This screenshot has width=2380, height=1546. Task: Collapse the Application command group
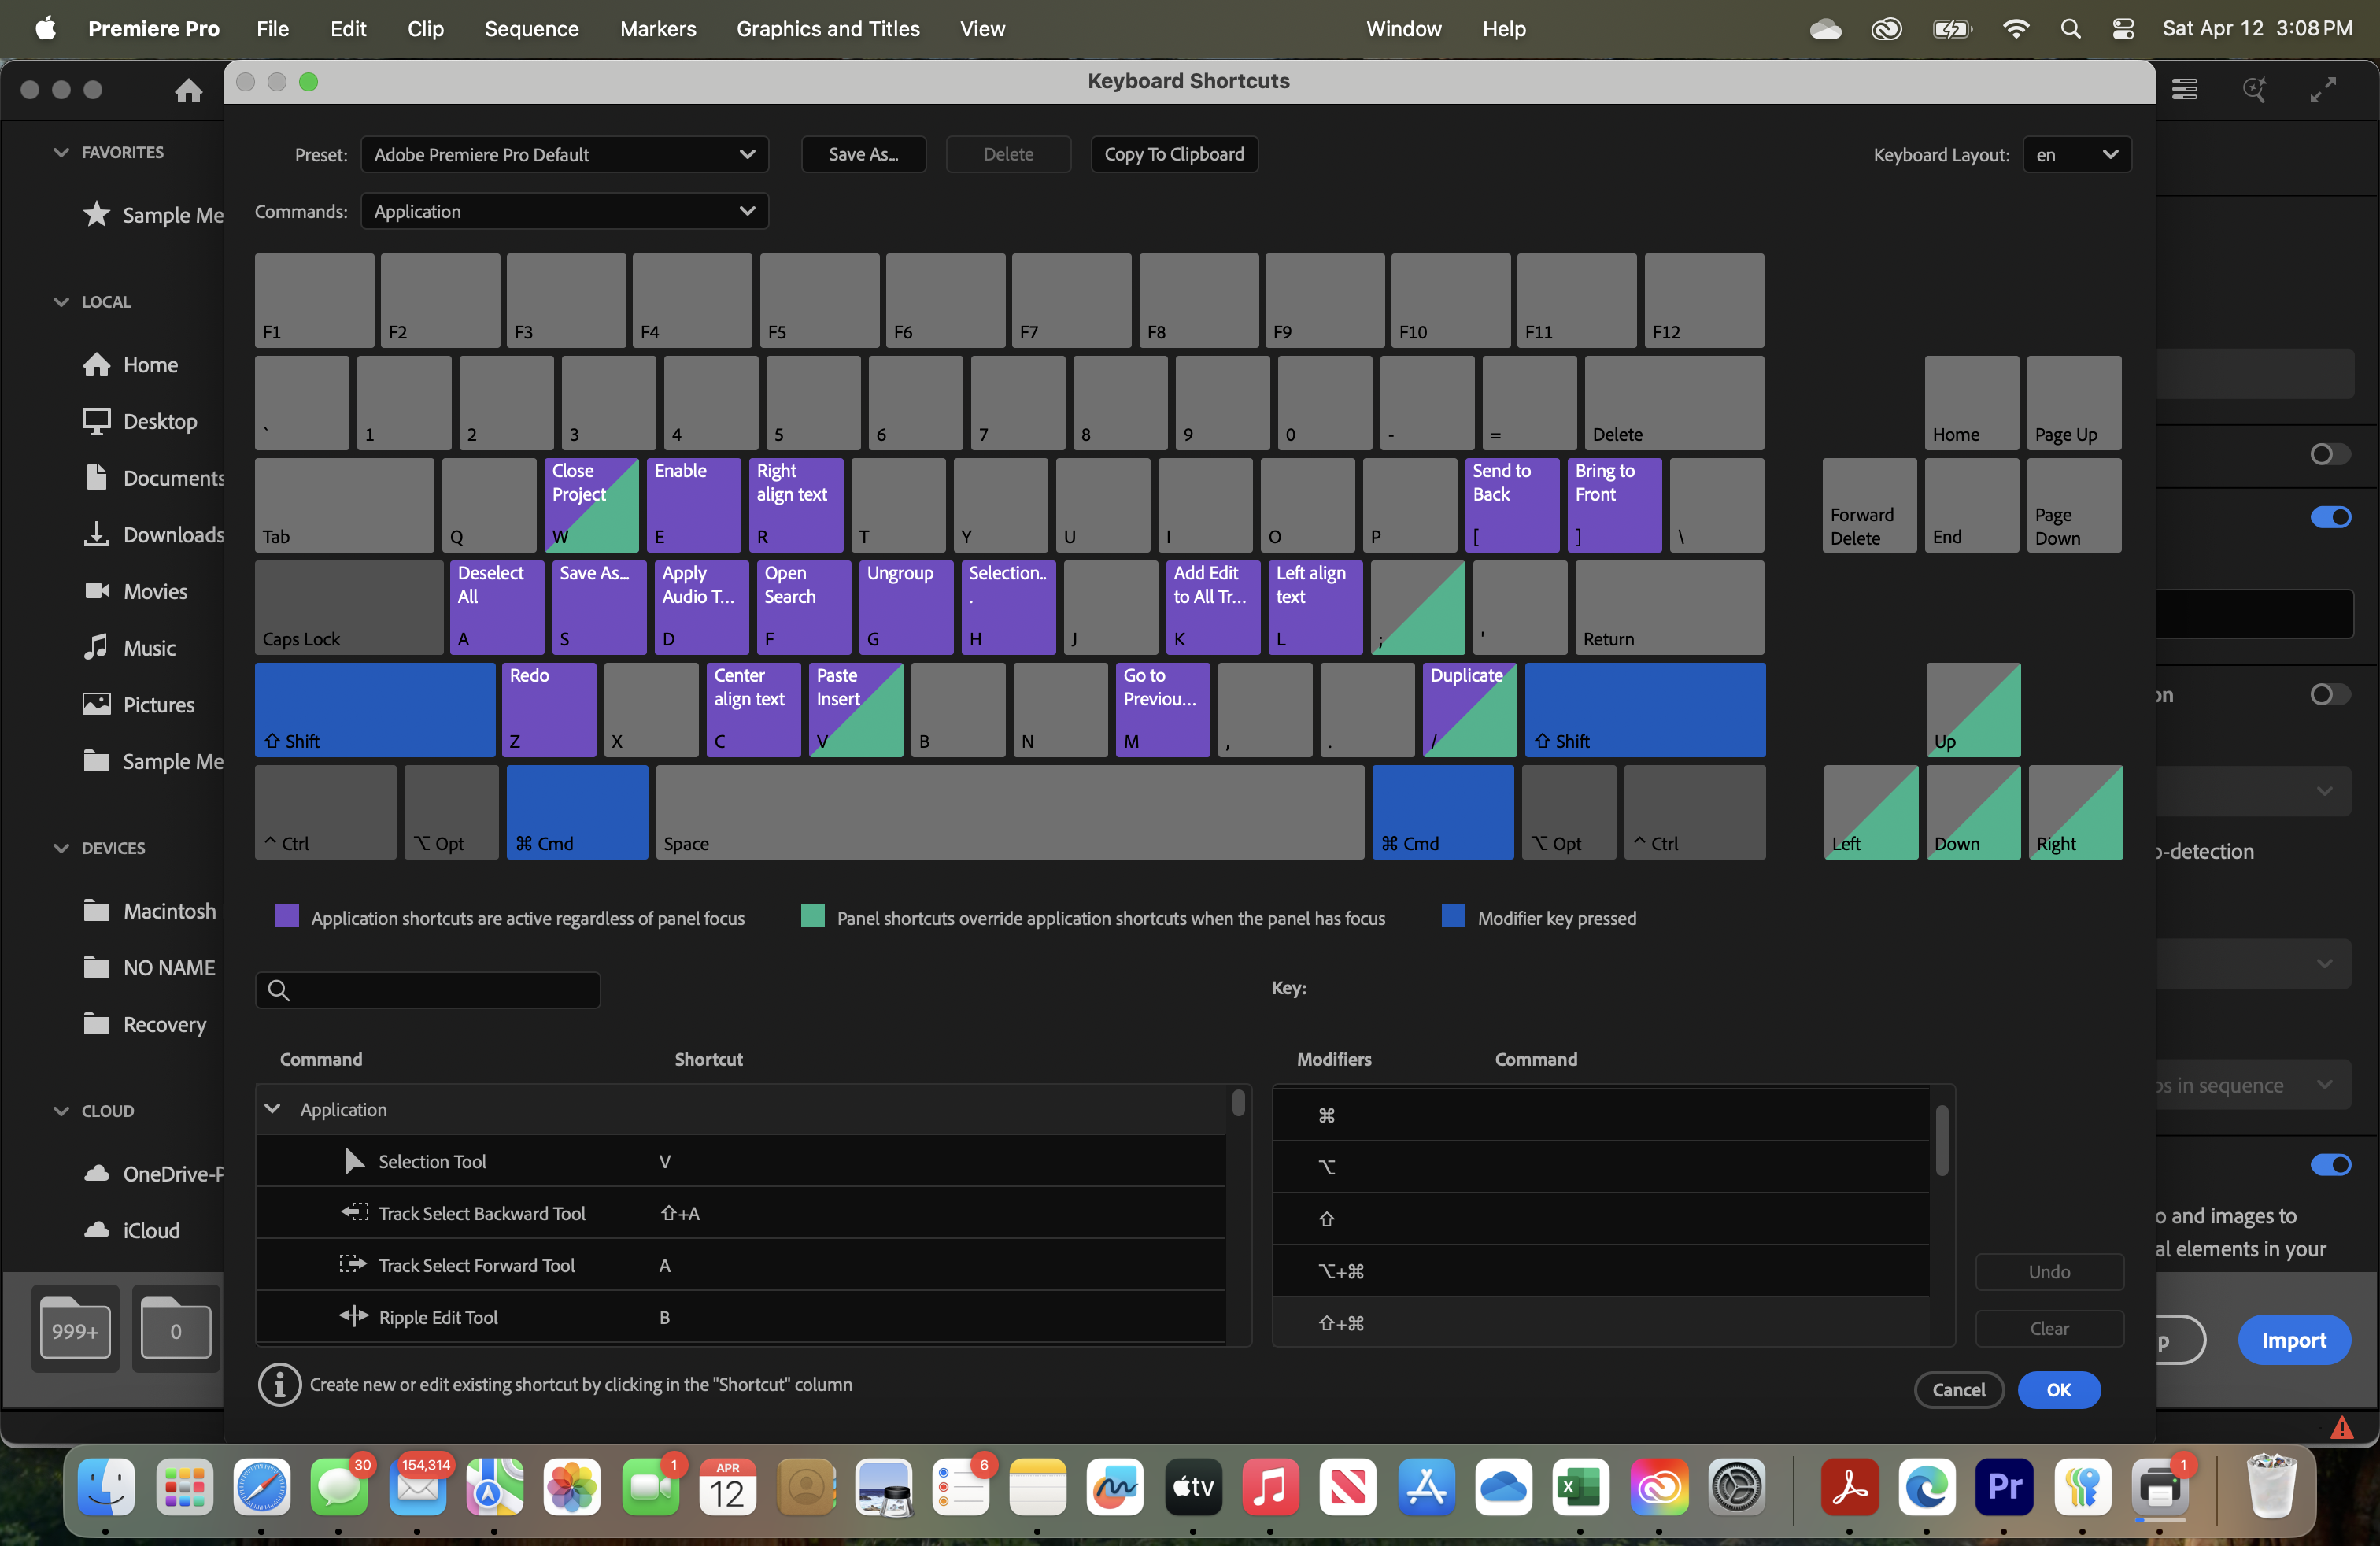[272, 1109]
